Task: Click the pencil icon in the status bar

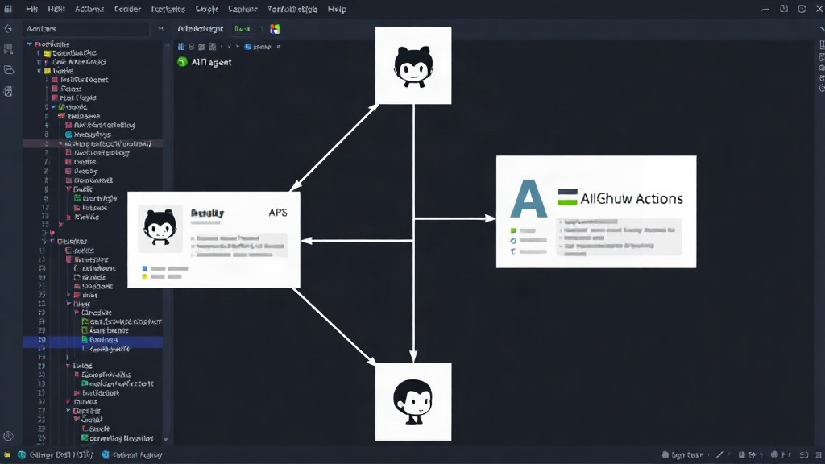Action: point(719,455)
